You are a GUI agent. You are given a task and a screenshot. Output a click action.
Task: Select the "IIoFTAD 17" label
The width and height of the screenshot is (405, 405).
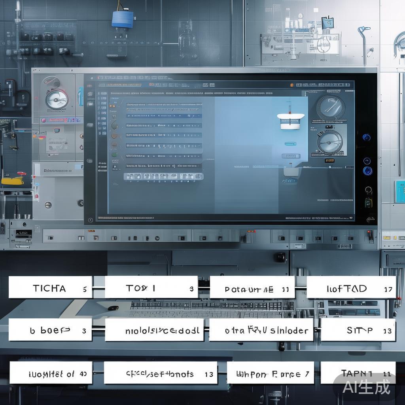[351, 288]
